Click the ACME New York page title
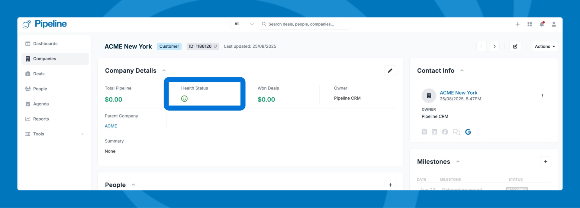The width and height of the screenshot is (580, 208). tap(128, 46)
